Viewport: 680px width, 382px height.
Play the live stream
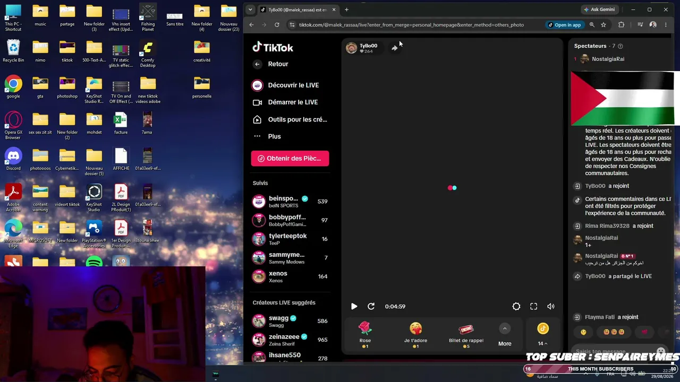coord(354,306)
